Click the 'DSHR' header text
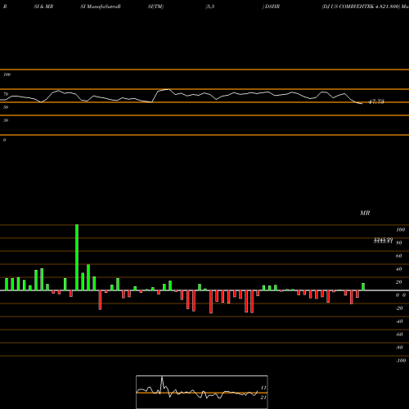Screen dimensions: 409x409 click(272, 7)
